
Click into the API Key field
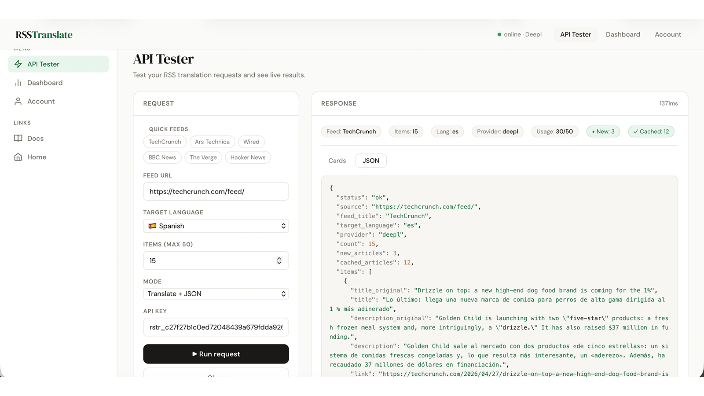point(216,327)
